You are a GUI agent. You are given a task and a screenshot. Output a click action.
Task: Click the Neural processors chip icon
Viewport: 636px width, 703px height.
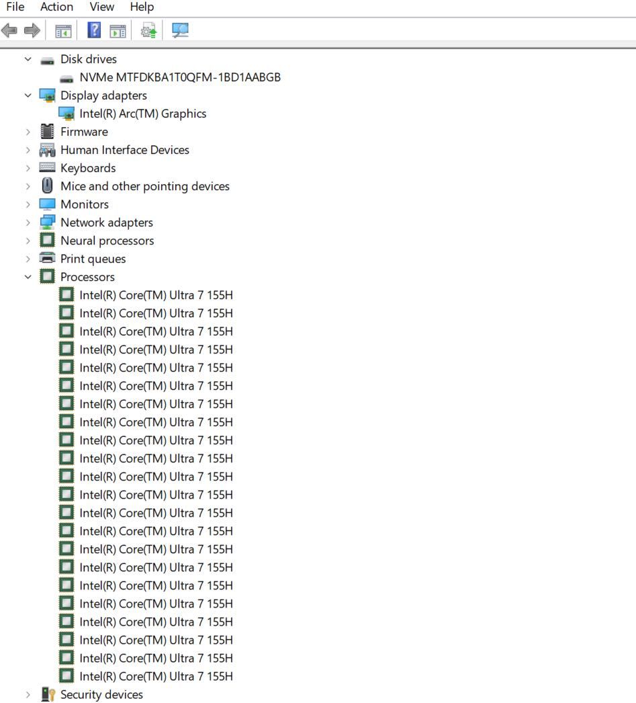pyautogui.click(x=47, y=241)
